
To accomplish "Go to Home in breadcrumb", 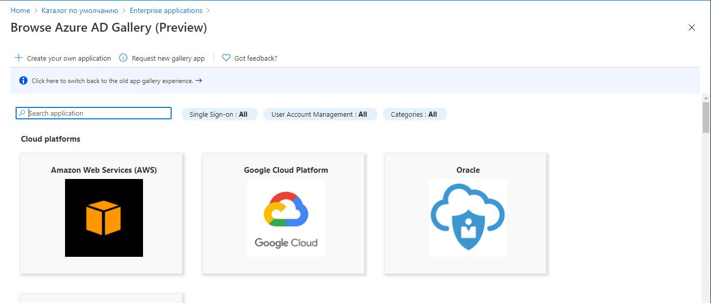I will 20,10.
